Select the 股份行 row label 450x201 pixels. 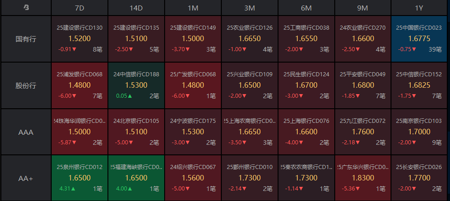[x=26, y=85]
